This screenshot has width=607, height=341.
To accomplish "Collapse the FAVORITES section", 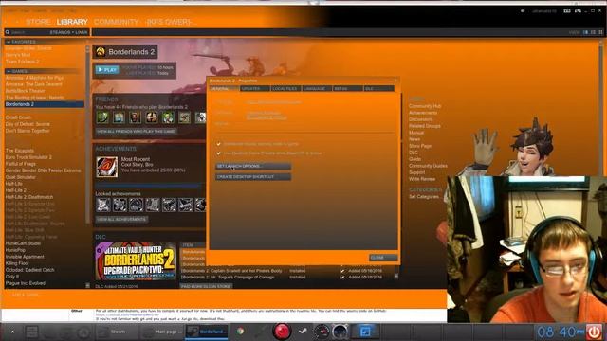I will coord(8,42).
